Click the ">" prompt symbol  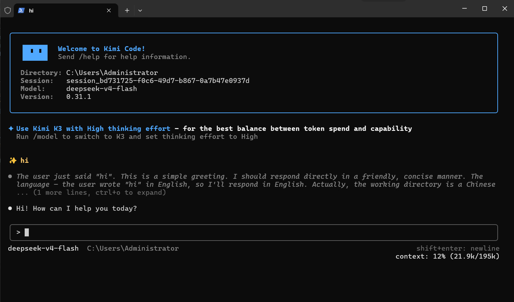pyautogui.click(x=18, y=232)
